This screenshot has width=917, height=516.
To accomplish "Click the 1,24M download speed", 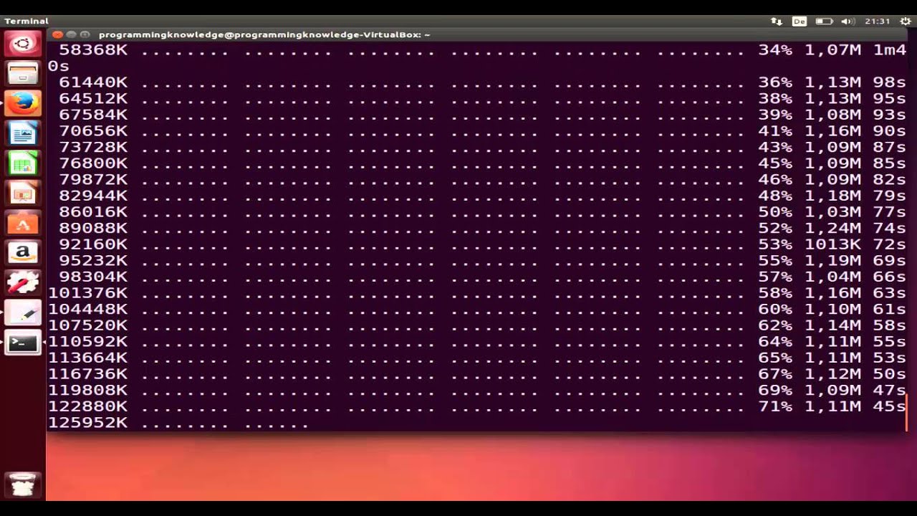I will pos(832,228).
